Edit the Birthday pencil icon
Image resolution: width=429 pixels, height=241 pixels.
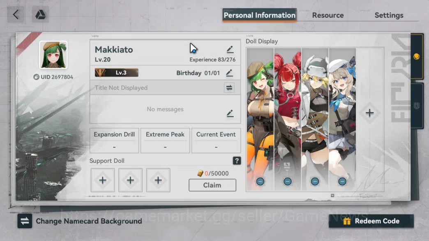click(x=229, y=73)
